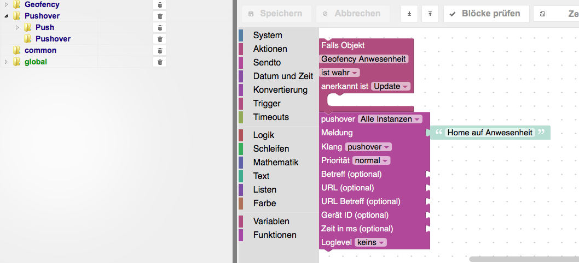Click trash icon for global folder

click(x=160, y=62)
